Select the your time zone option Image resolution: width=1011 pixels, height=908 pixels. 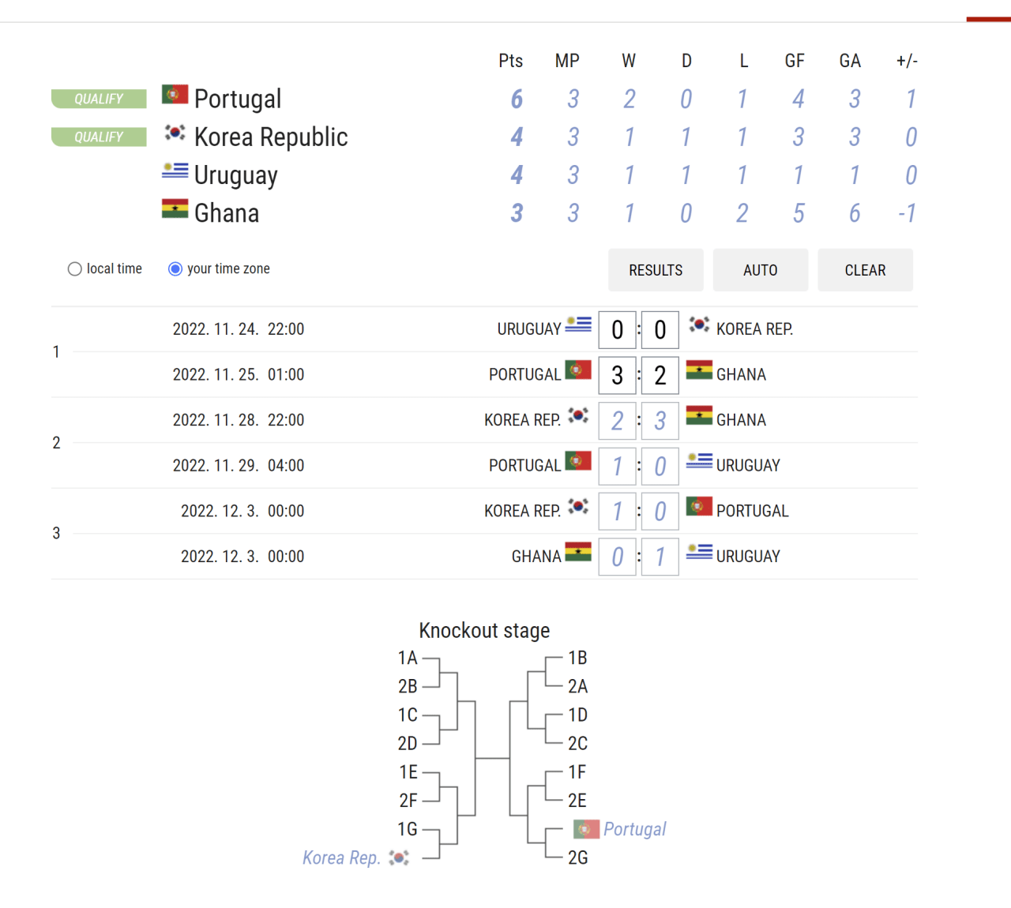175,269
